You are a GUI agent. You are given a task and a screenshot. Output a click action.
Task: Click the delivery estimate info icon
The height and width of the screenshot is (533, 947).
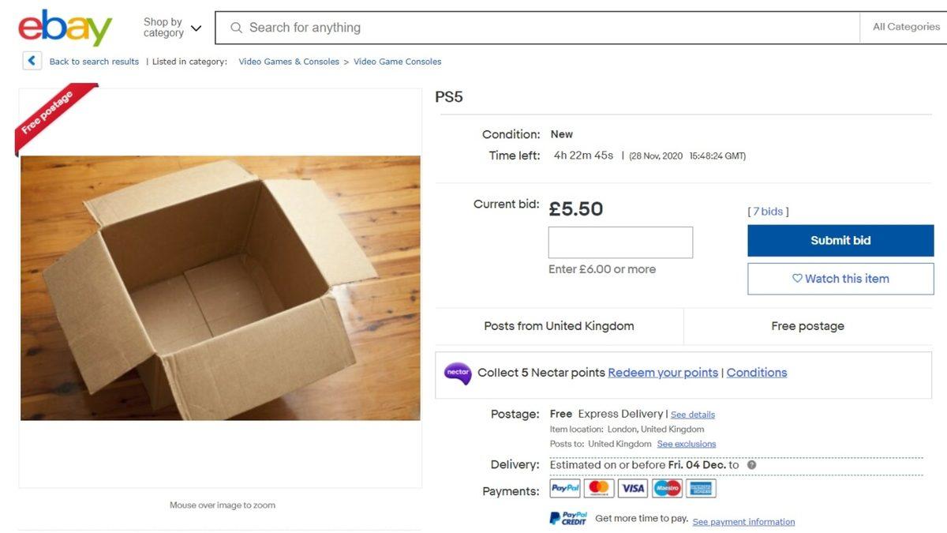click(x=750, y=465)
